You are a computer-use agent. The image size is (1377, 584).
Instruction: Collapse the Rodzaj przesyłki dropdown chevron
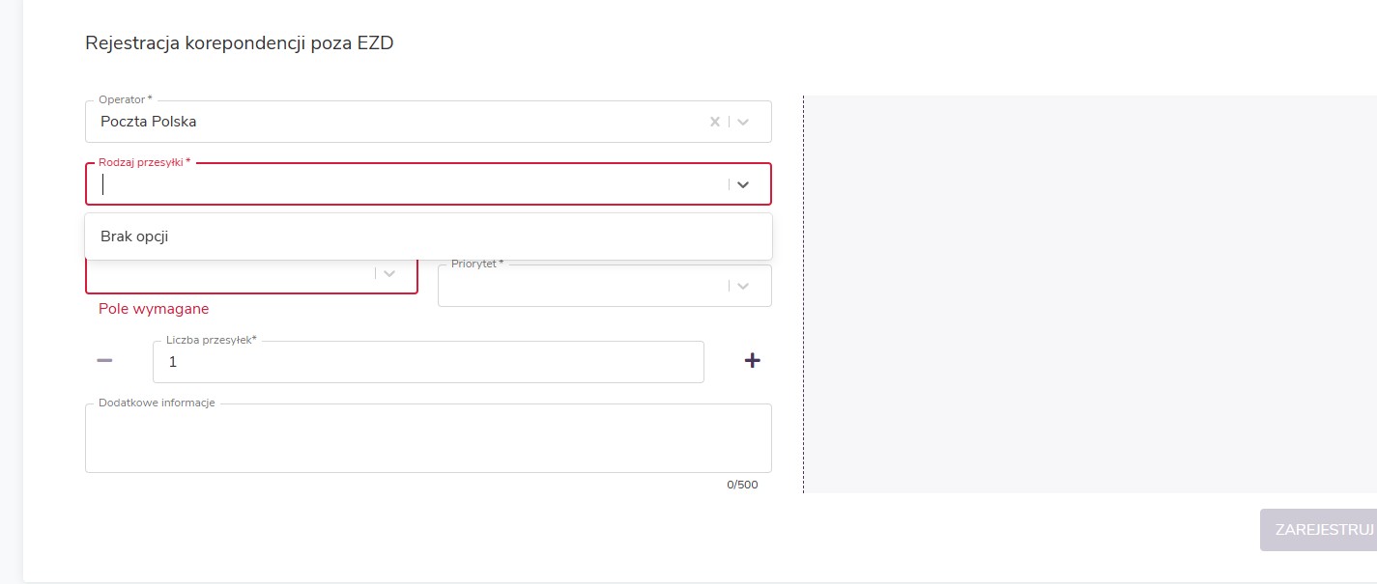(x=743, y=184)
